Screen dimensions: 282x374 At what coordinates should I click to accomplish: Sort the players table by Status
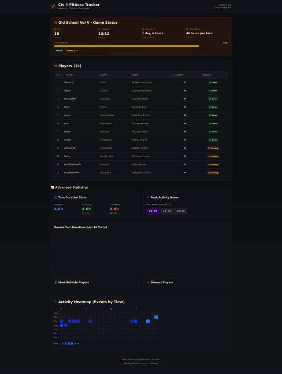point(207,75)
